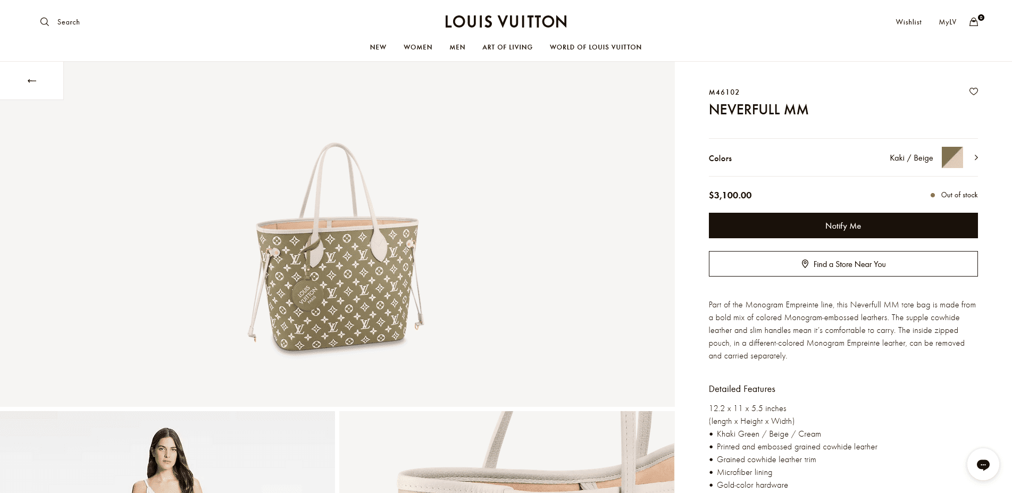The height and width of the screenshot is (493, 1012).
Task: Open the MyLV account link
Action: tap(947, 22)
